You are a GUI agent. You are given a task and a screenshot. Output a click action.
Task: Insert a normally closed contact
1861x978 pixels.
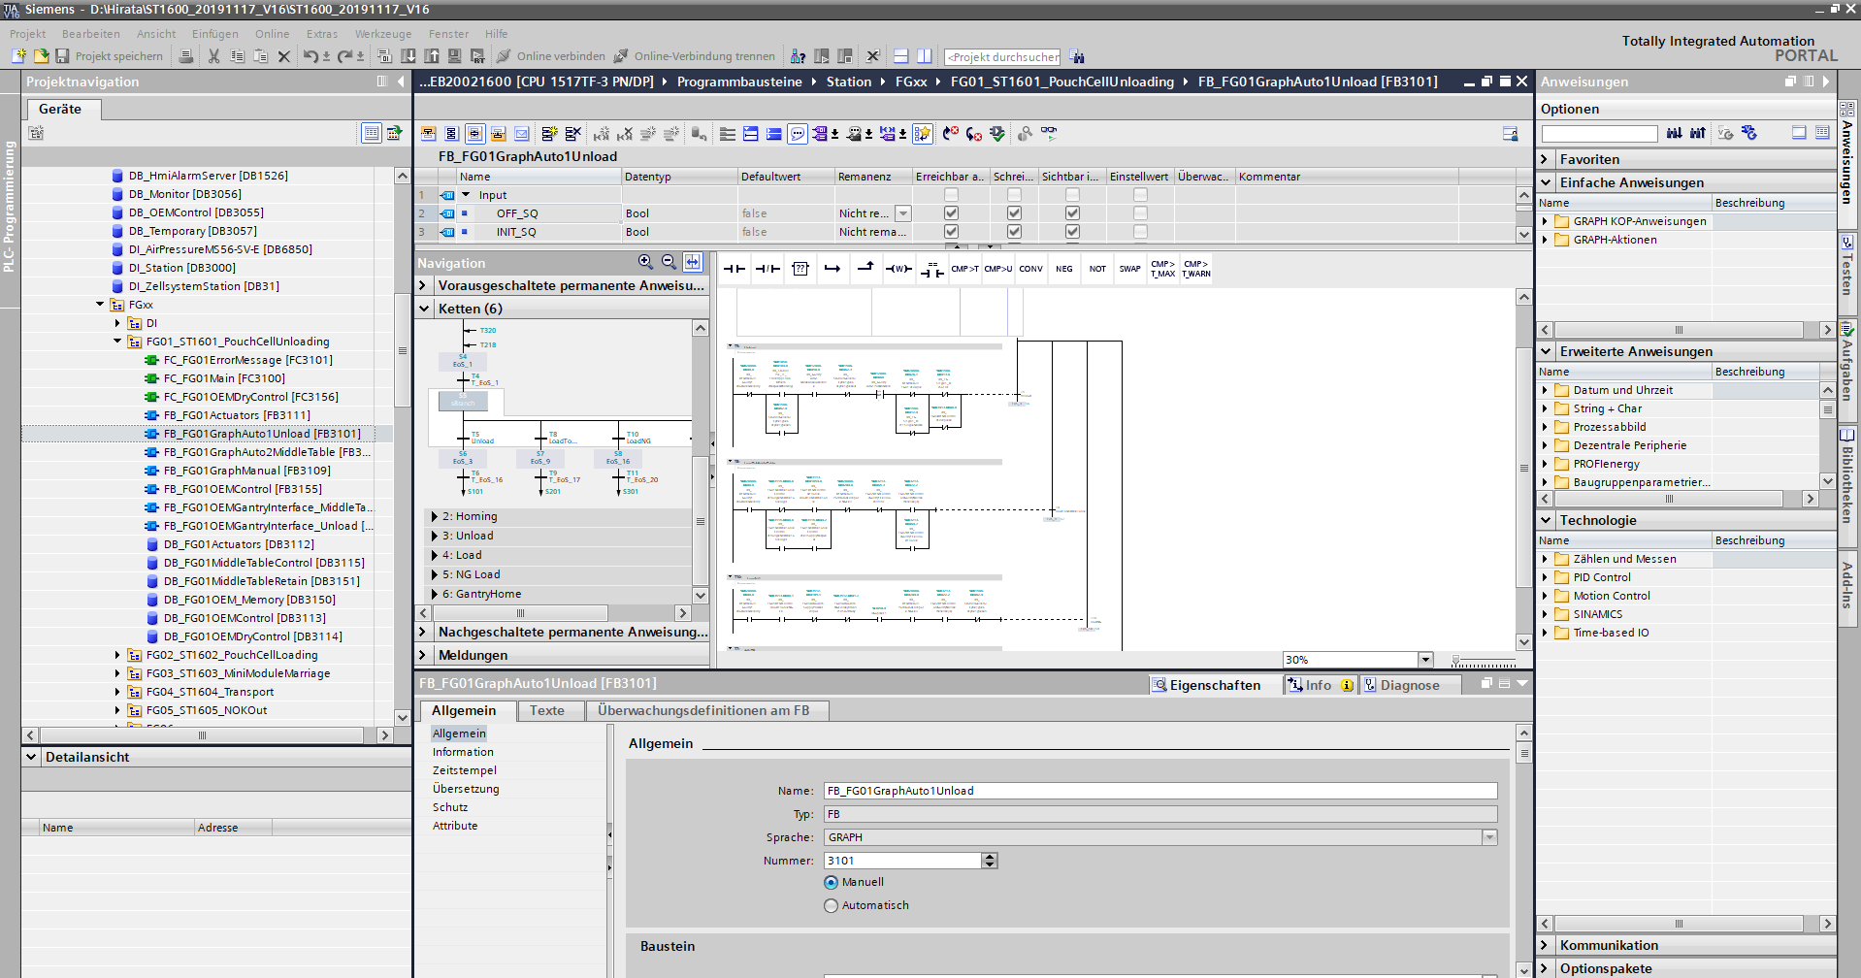767,269
